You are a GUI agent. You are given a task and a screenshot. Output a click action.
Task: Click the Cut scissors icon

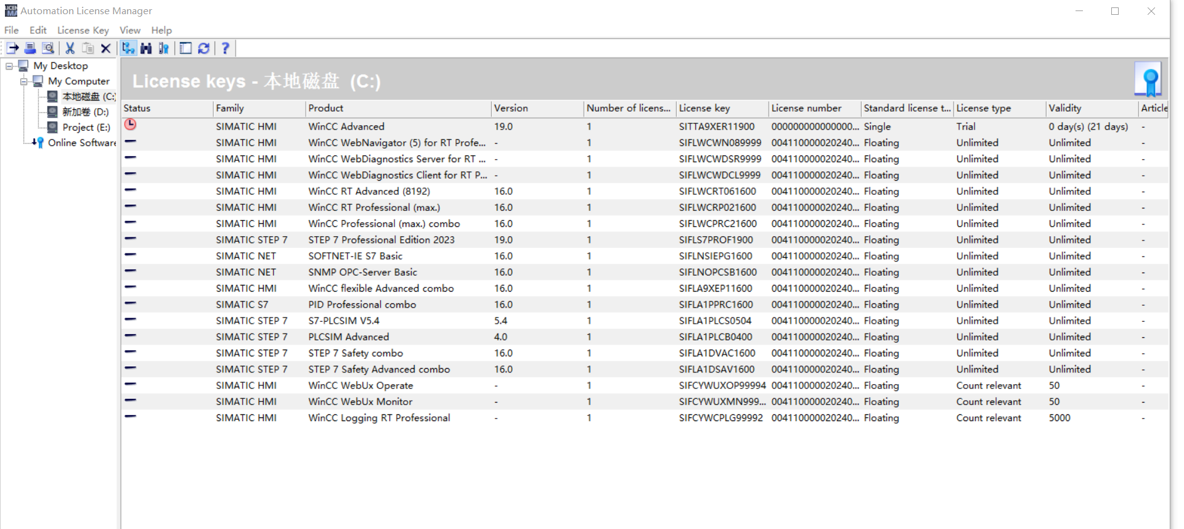coord(70,48)
